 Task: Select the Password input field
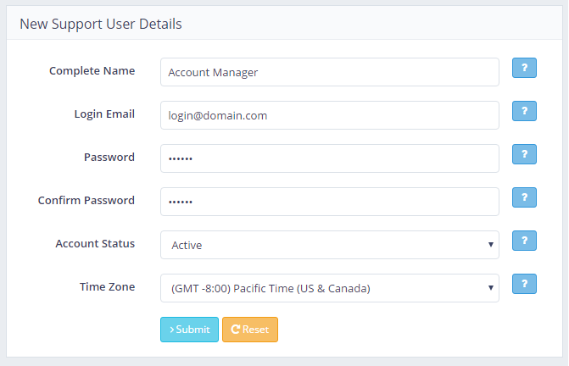tap(329, 158)
